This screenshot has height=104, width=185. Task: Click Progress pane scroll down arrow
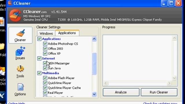[x=174, y=78]
